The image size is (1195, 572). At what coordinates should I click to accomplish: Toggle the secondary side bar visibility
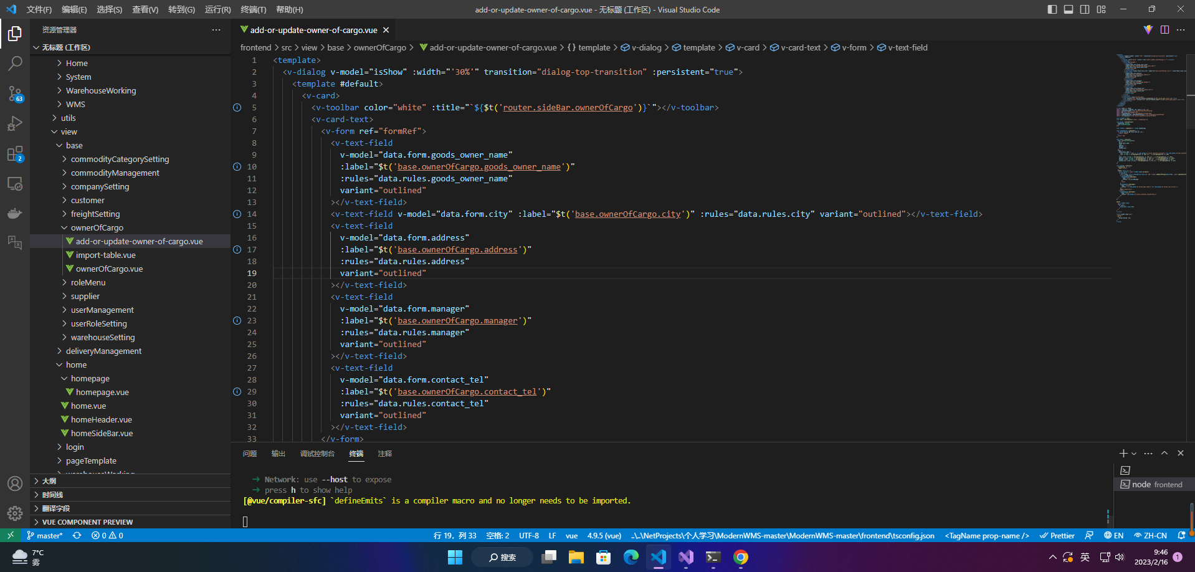(x=1085, y=9)
